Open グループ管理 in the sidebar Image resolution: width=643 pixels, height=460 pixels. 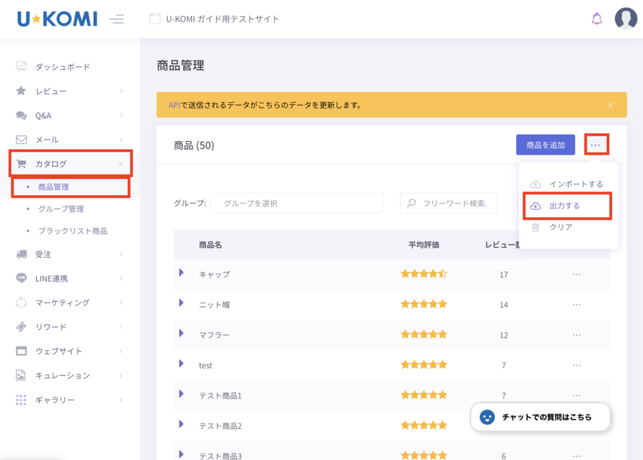pyautogui.click(x=61, y=209)
